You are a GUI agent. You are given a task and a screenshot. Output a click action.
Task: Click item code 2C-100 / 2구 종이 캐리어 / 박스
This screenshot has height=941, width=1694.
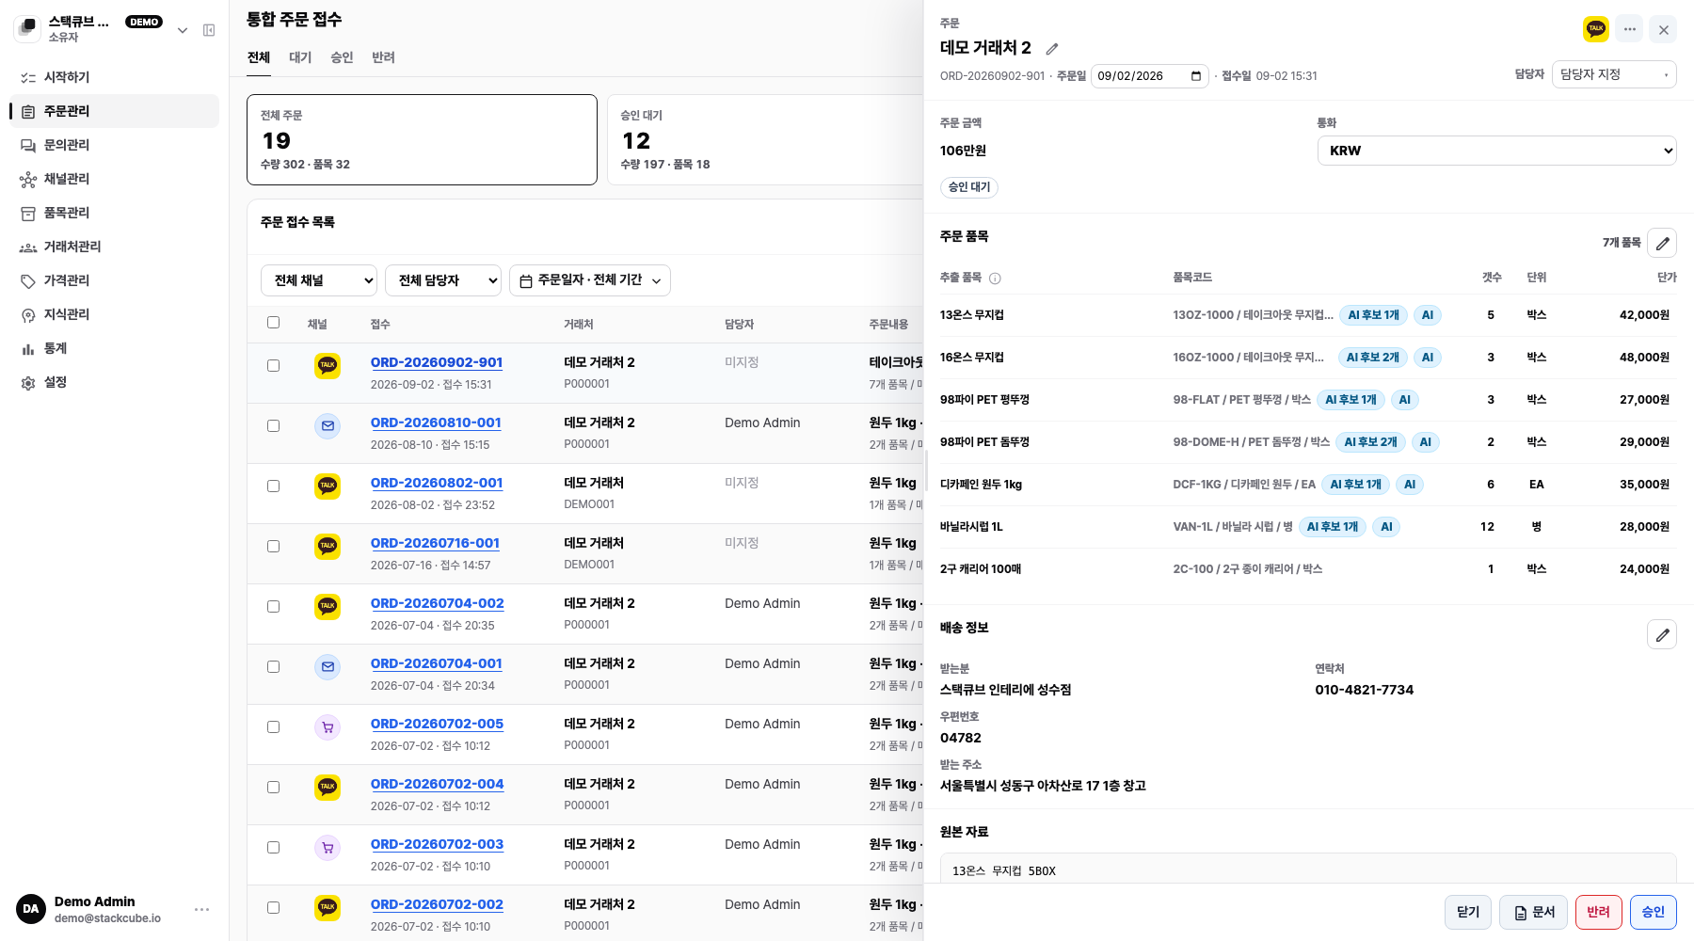click(1248, 569)
